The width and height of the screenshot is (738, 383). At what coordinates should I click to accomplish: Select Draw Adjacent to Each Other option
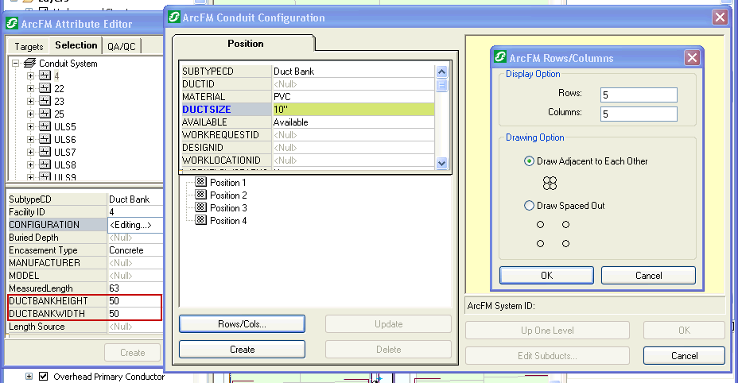point(530,161)
